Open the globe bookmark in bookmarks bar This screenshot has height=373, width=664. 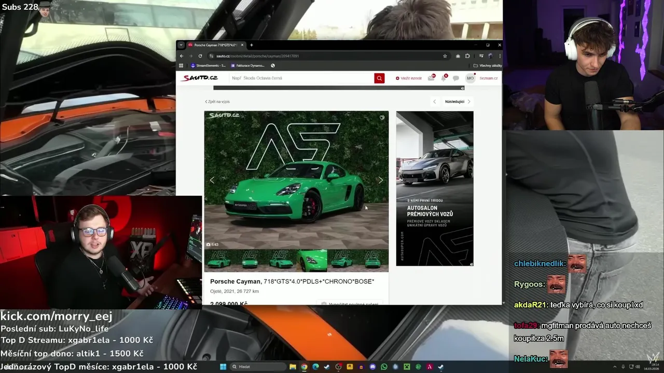272,66
